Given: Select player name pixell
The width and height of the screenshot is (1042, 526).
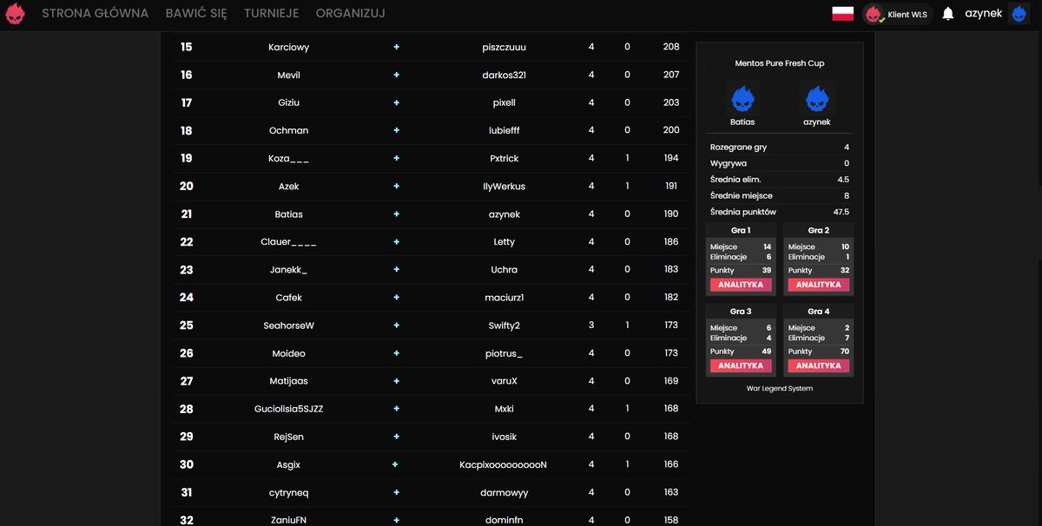Looking at the screenshot, I should pyautogui.click(x=504, y=102).
